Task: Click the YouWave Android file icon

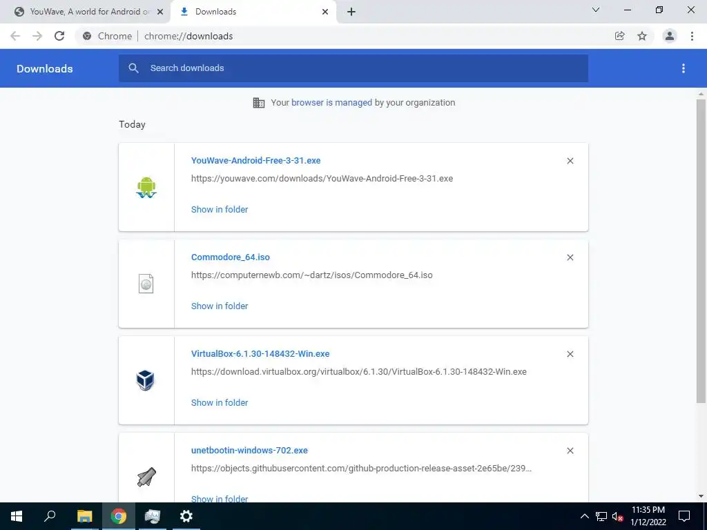Action: click(x=146, y=188)
